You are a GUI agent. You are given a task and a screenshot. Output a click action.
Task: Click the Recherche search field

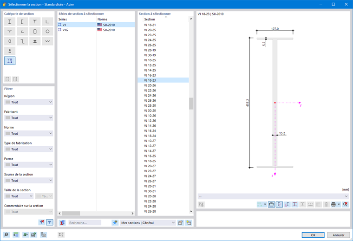(x=85, y=223)
